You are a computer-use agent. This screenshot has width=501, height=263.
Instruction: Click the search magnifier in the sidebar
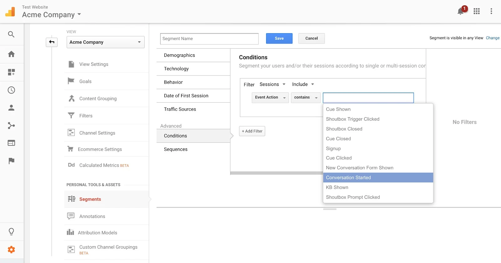pyautogui.click(x=11, y=34)
